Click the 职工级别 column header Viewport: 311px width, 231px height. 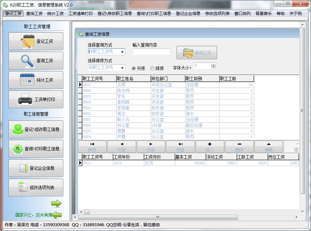point(202,79)
